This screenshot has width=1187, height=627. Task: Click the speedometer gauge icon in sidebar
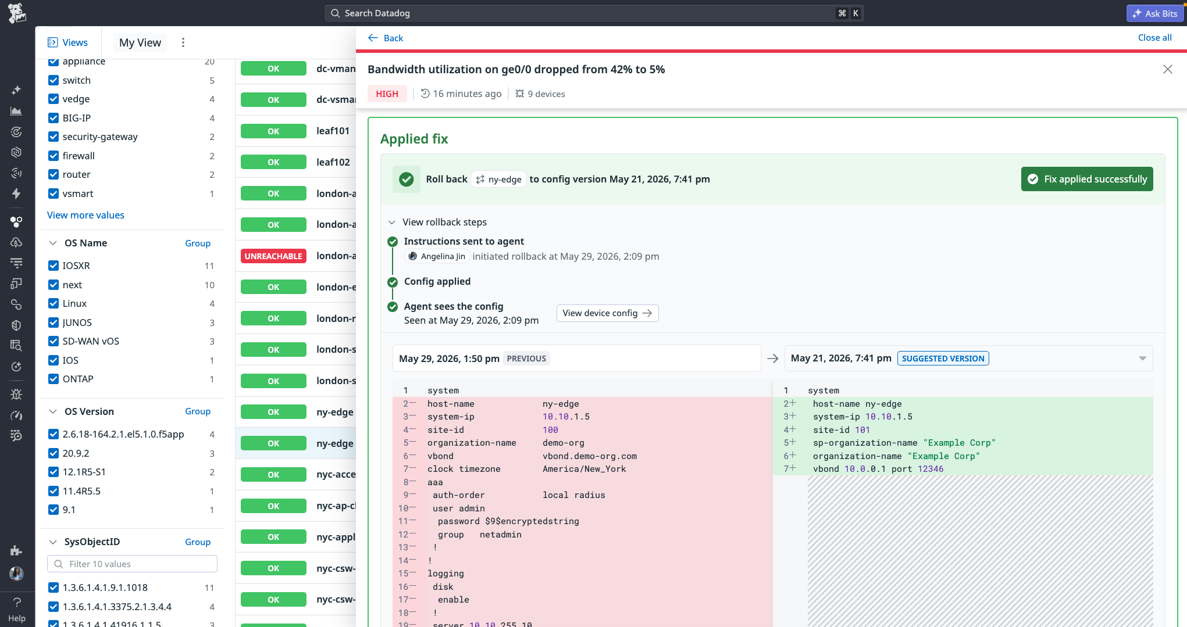(x=16, y=415)
